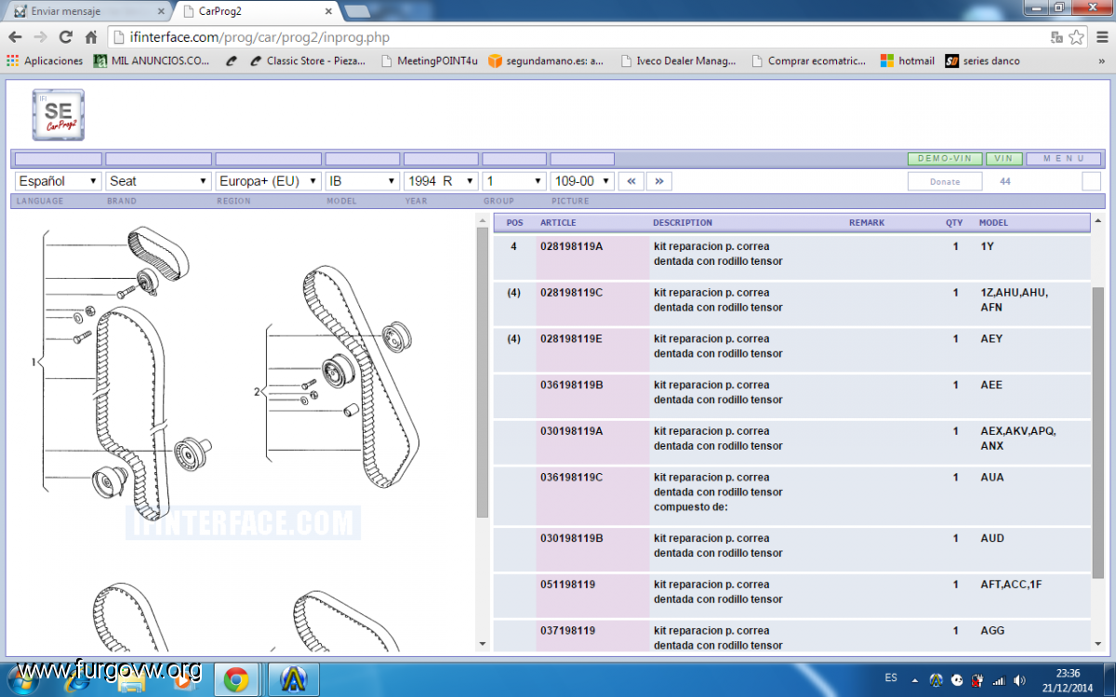The image size is (1116, 697).
Task: Select article 028198119E
Action: pyautogui.click(x=571, y=339)
